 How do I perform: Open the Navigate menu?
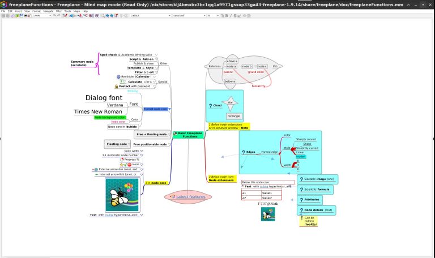click(x=48, y=11)
